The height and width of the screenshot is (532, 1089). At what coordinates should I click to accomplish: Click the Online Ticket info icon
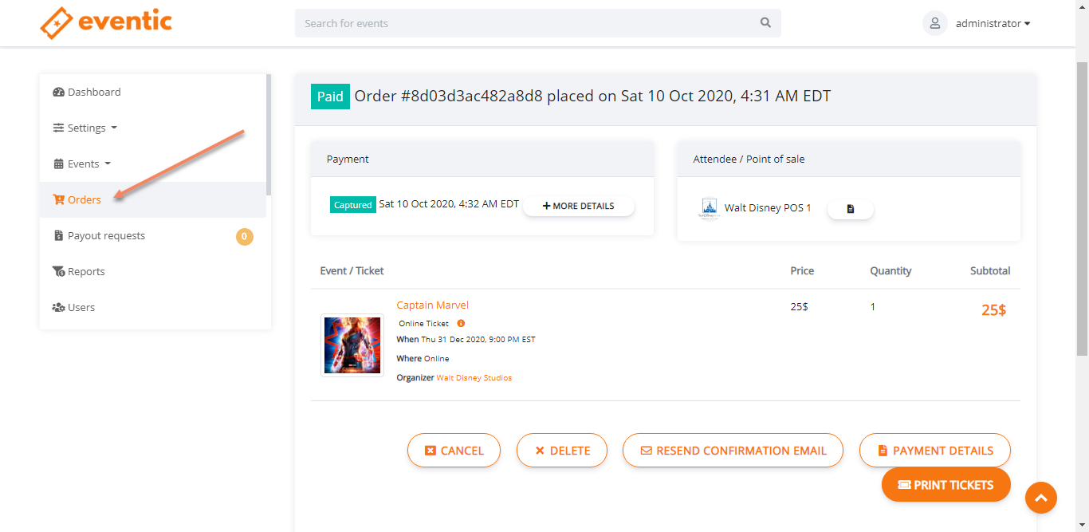(461, 324)
